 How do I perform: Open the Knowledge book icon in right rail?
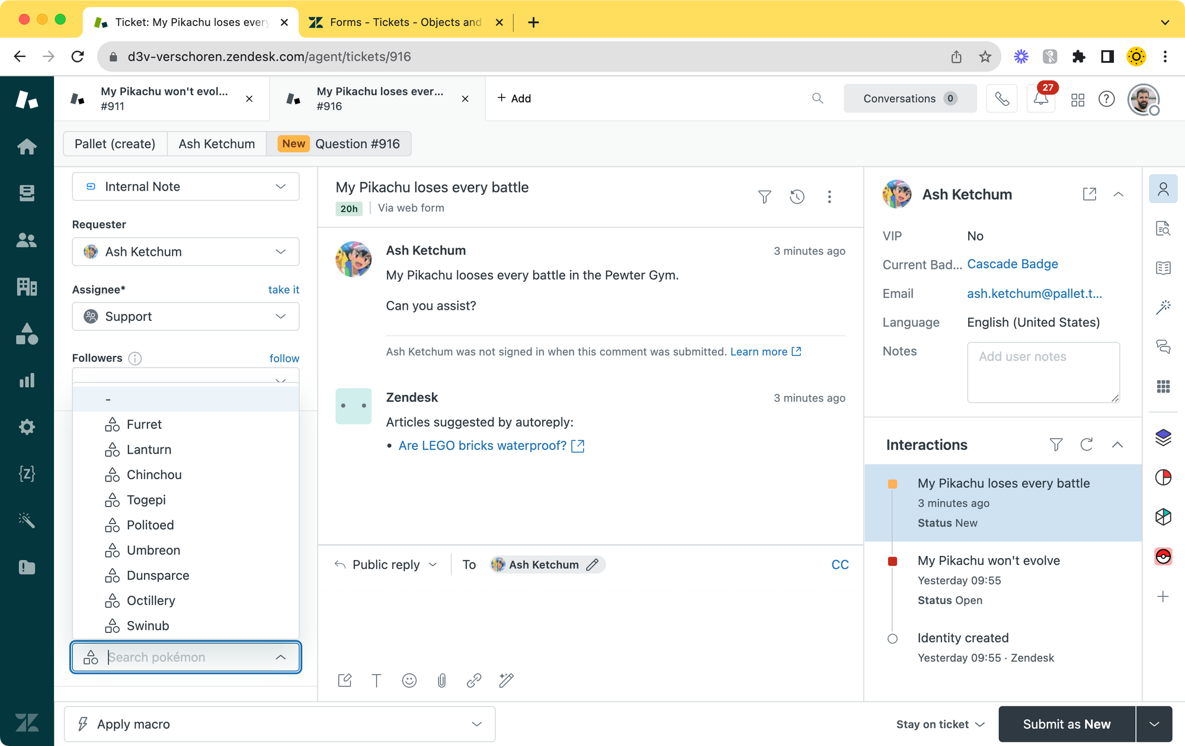coord(1163,268)
